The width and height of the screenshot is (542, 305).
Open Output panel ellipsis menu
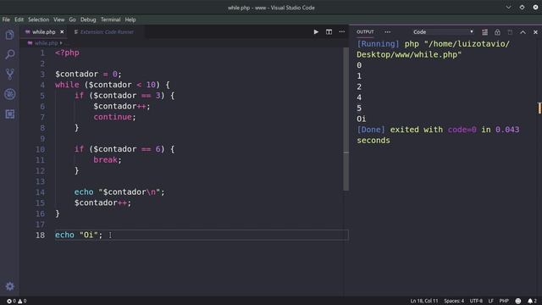tap(388, 32)
